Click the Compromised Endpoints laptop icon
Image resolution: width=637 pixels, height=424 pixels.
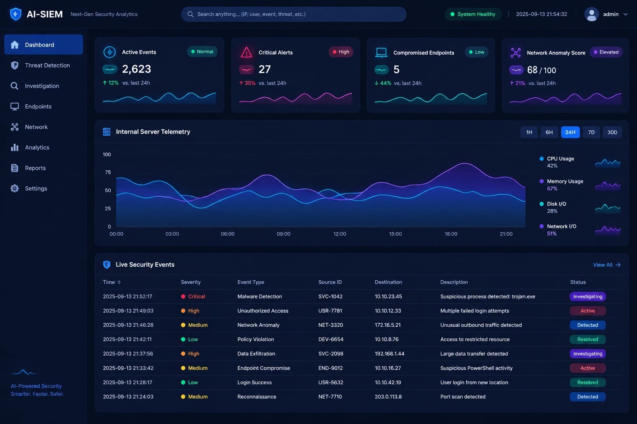pyautogui.click(x=381, y=53)
